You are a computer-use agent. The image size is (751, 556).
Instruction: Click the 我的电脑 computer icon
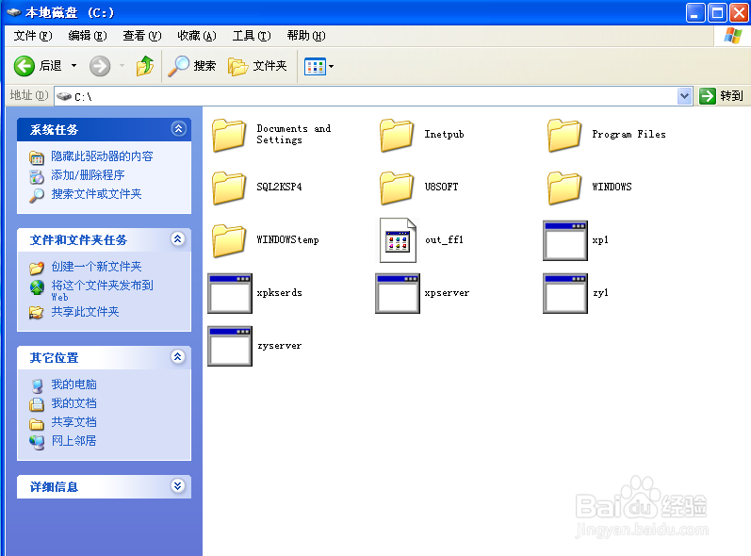37,385
